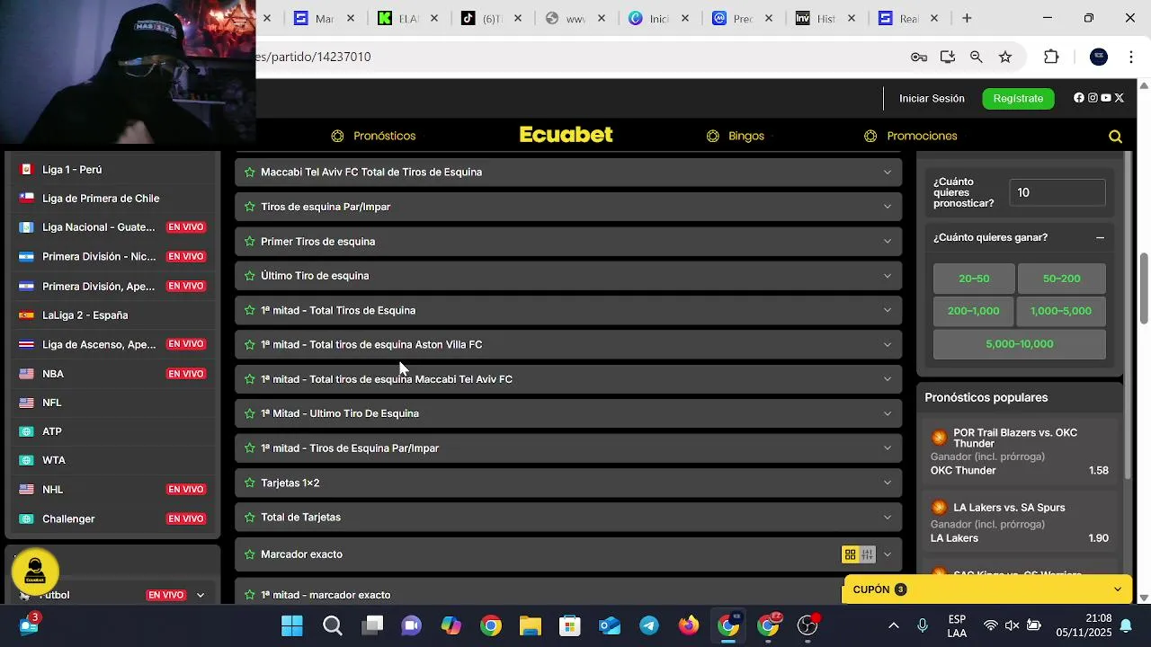Click the install app icon in address bar
The width and height of the screenshot is (1151, 647).
948,57
